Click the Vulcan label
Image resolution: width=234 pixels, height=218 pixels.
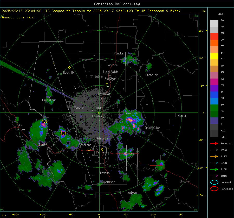click(132, 193)
